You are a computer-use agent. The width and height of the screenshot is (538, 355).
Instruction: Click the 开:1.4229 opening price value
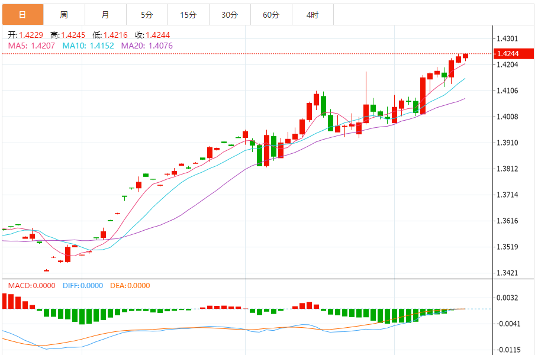[x=25, y=35]
